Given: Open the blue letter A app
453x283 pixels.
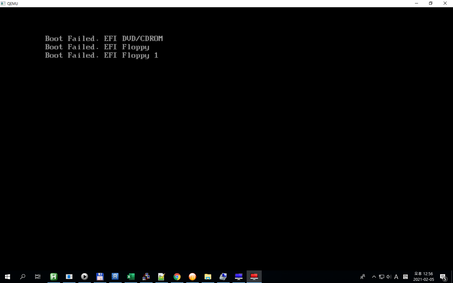Looking at the screenshot, I should pos(115,277).
